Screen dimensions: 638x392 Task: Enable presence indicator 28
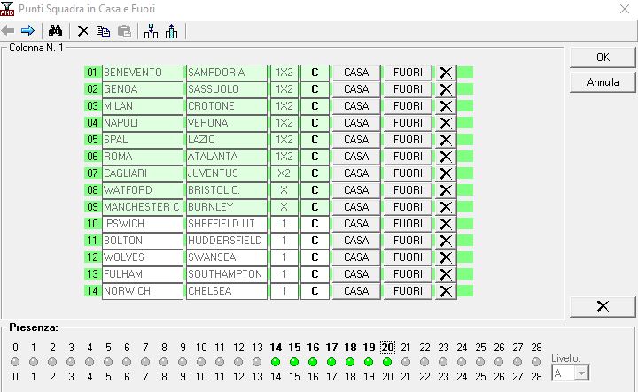pos(536,362)
